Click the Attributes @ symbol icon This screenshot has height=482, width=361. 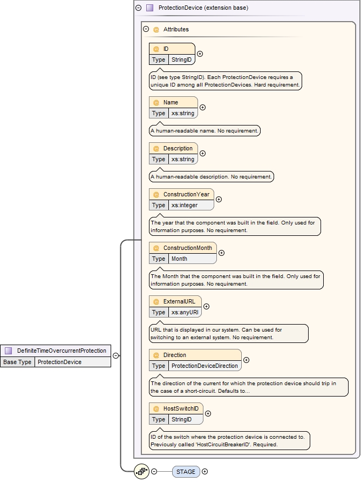156,29
